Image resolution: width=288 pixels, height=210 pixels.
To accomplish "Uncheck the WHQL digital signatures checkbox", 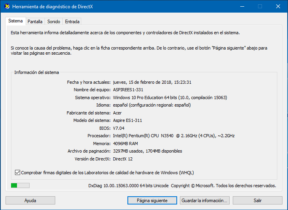I will coord(17,173).
